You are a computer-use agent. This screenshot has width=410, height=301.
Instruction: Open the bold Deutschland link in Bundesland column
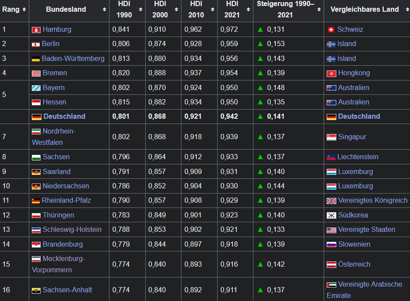click(64, 116)
